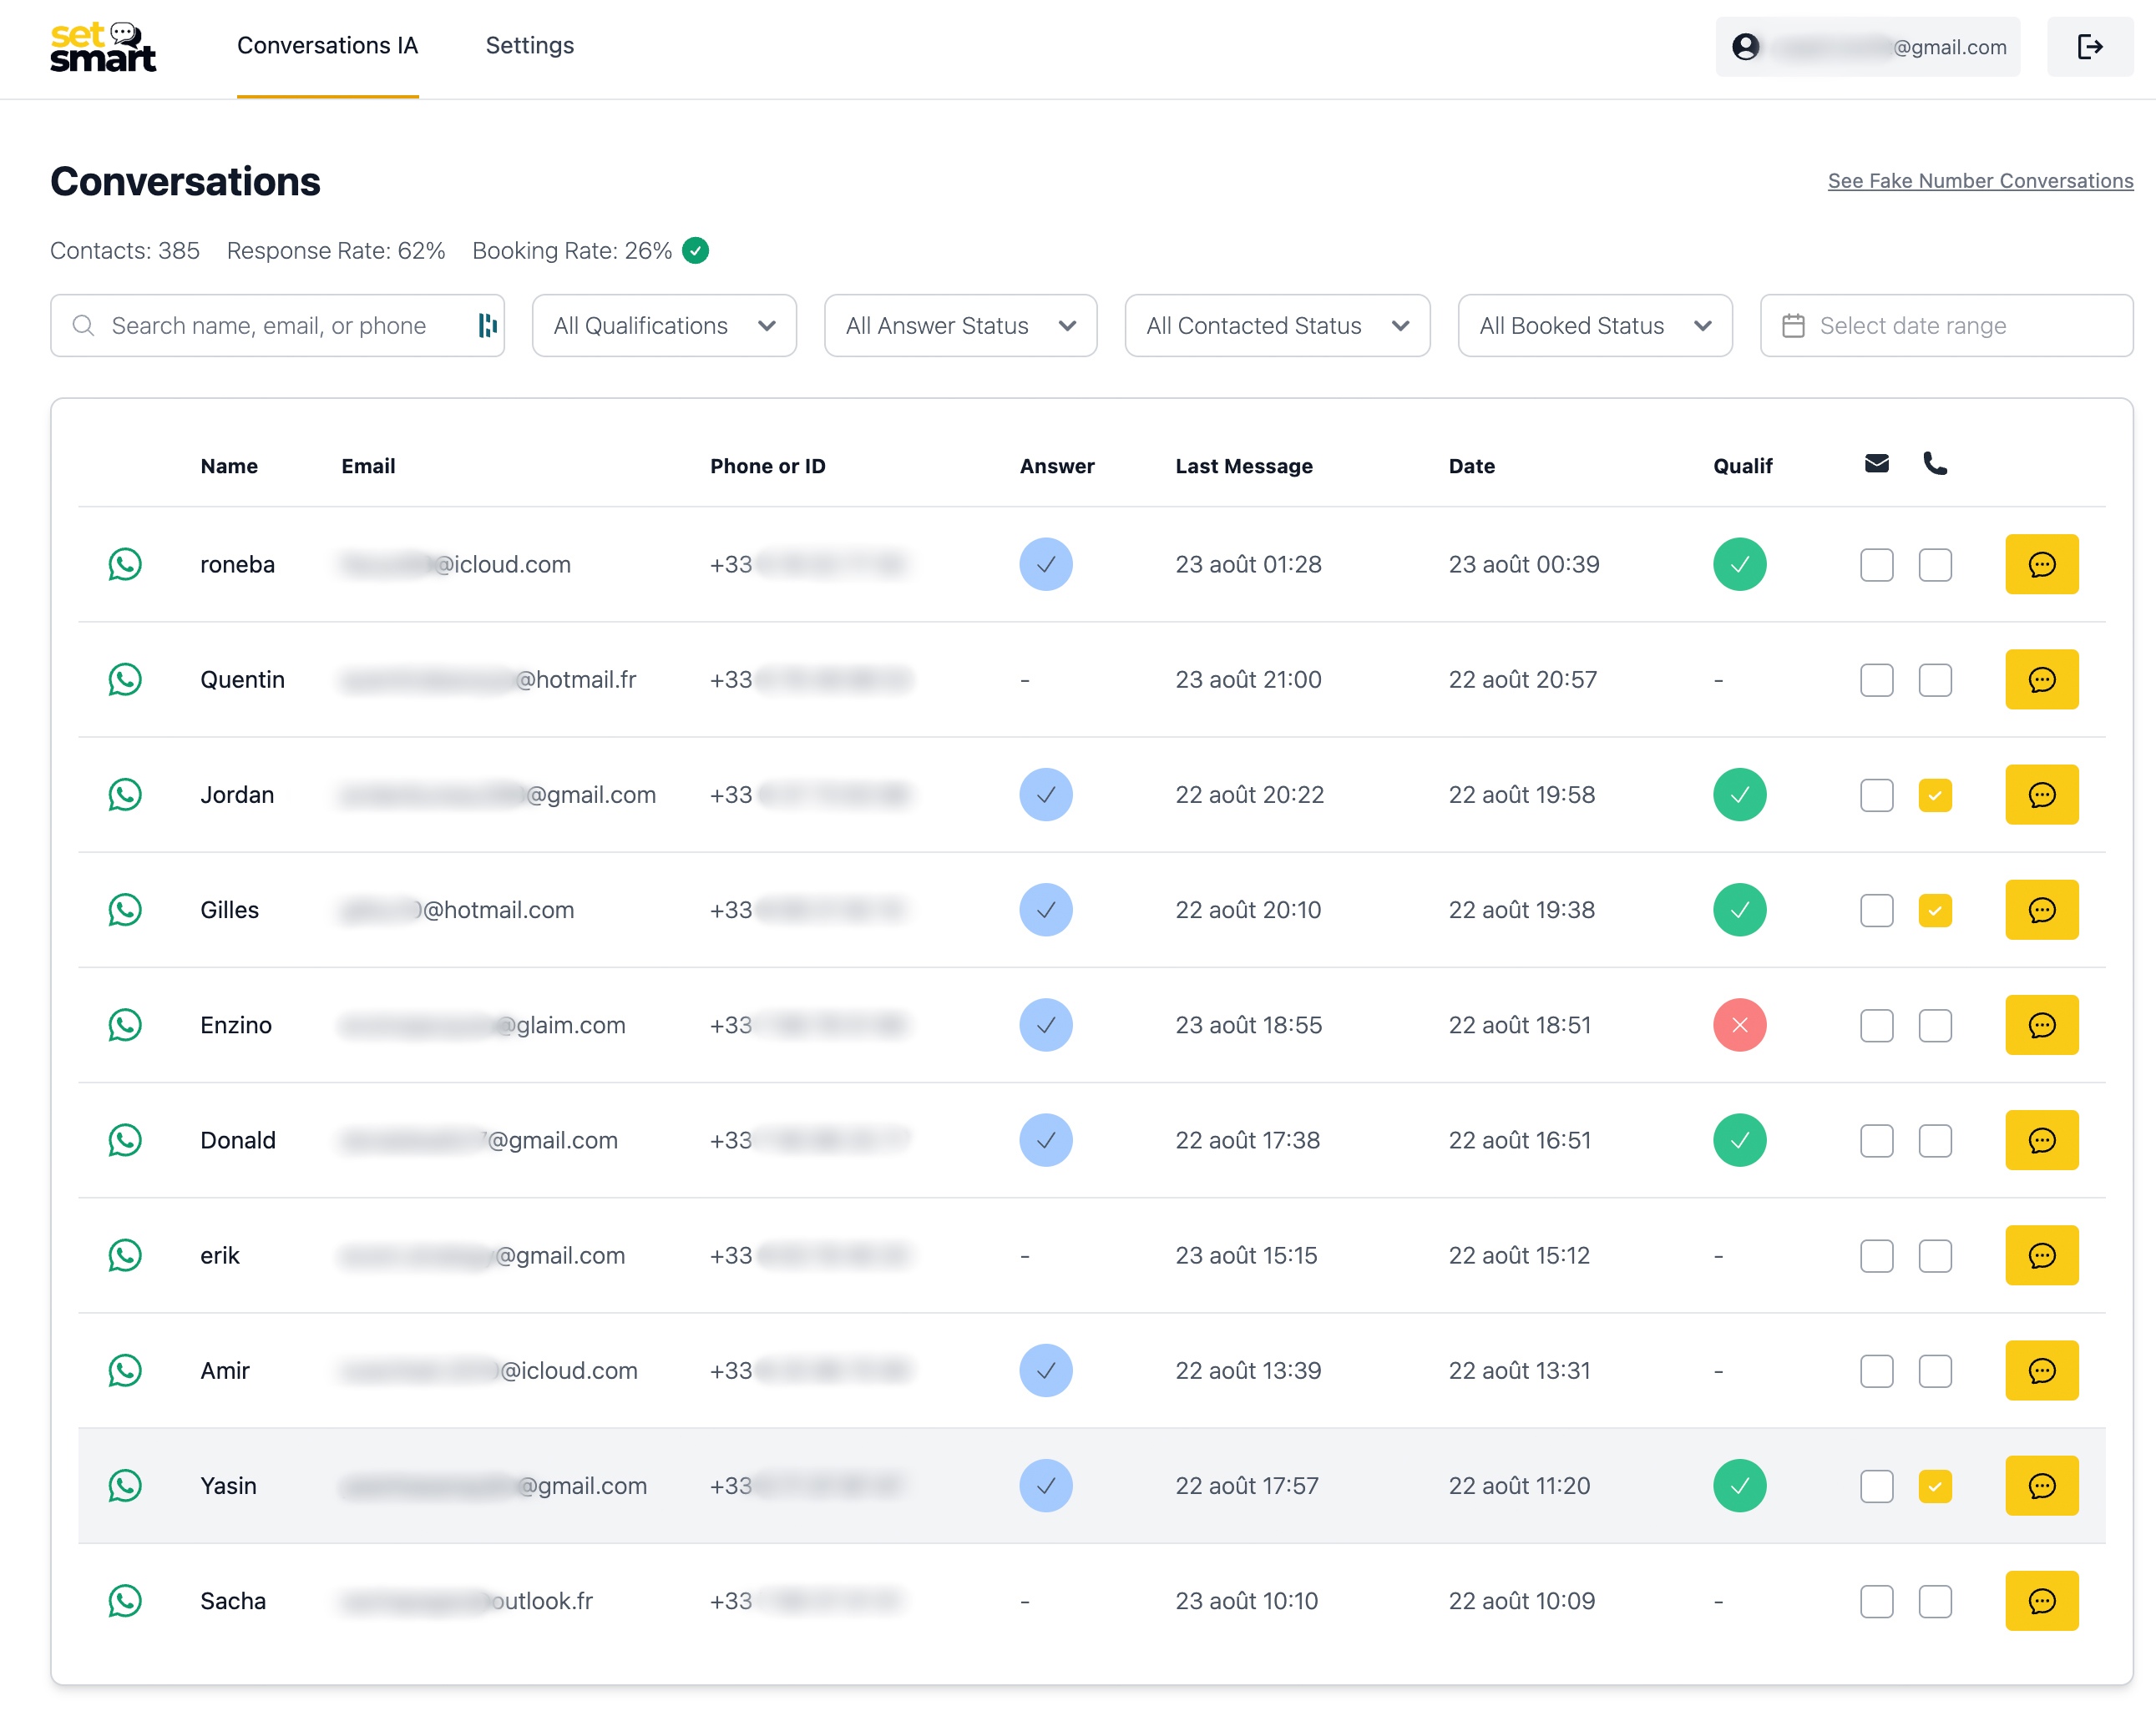The image size is (2156, 1711).
Task: Open the All Qualifications dropdown
Action: click(664, 326)
